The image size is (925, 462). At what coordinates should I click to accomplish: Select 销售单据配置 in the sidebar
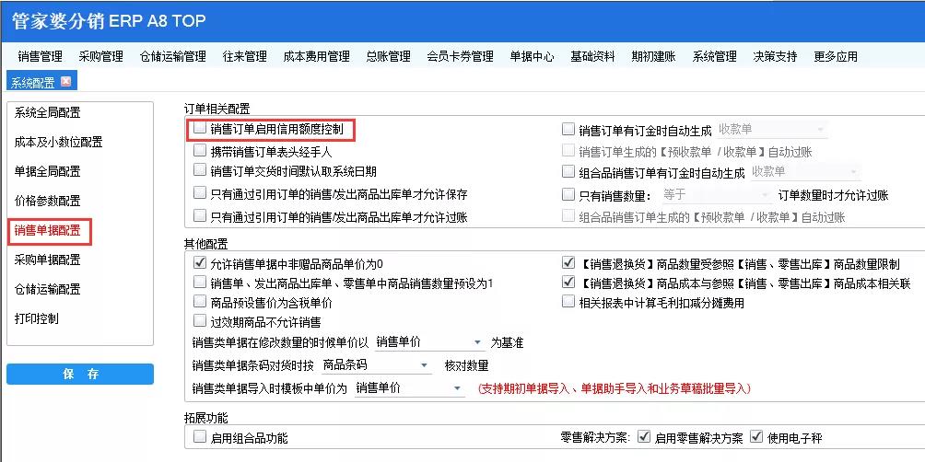click(47, 230)
